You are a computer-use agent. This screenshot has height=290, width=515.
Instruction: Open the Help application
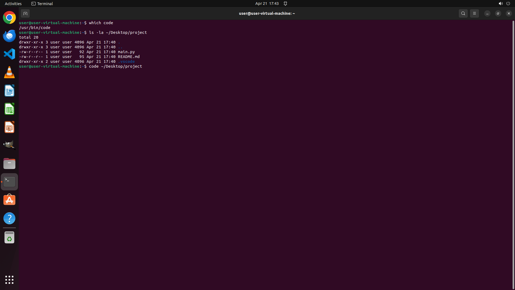[9, 218]
